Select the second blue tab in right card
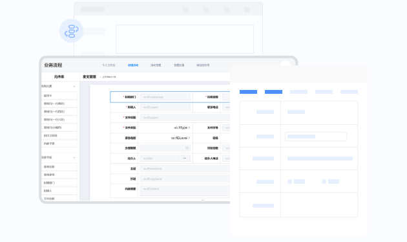 (273, 92)
